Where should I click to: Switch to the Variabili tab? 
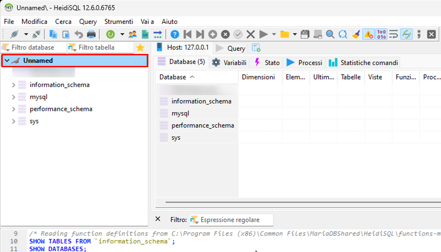229,63
